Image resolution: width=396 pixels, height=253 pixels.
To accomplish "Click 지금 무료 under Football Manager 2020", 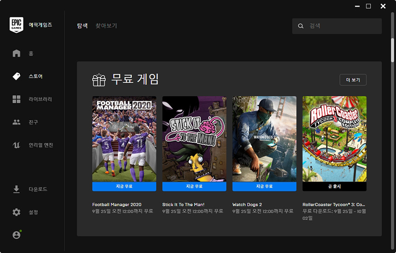I will point(124,186).
